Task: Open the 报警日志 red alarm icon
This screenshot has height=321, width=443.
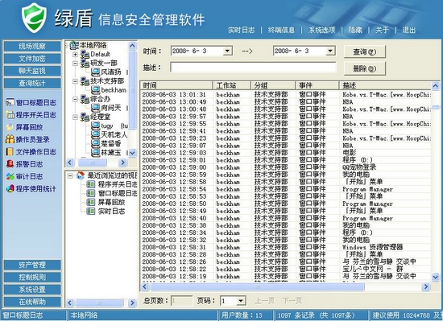Action: pyautogui.click(x=10, y=164)
